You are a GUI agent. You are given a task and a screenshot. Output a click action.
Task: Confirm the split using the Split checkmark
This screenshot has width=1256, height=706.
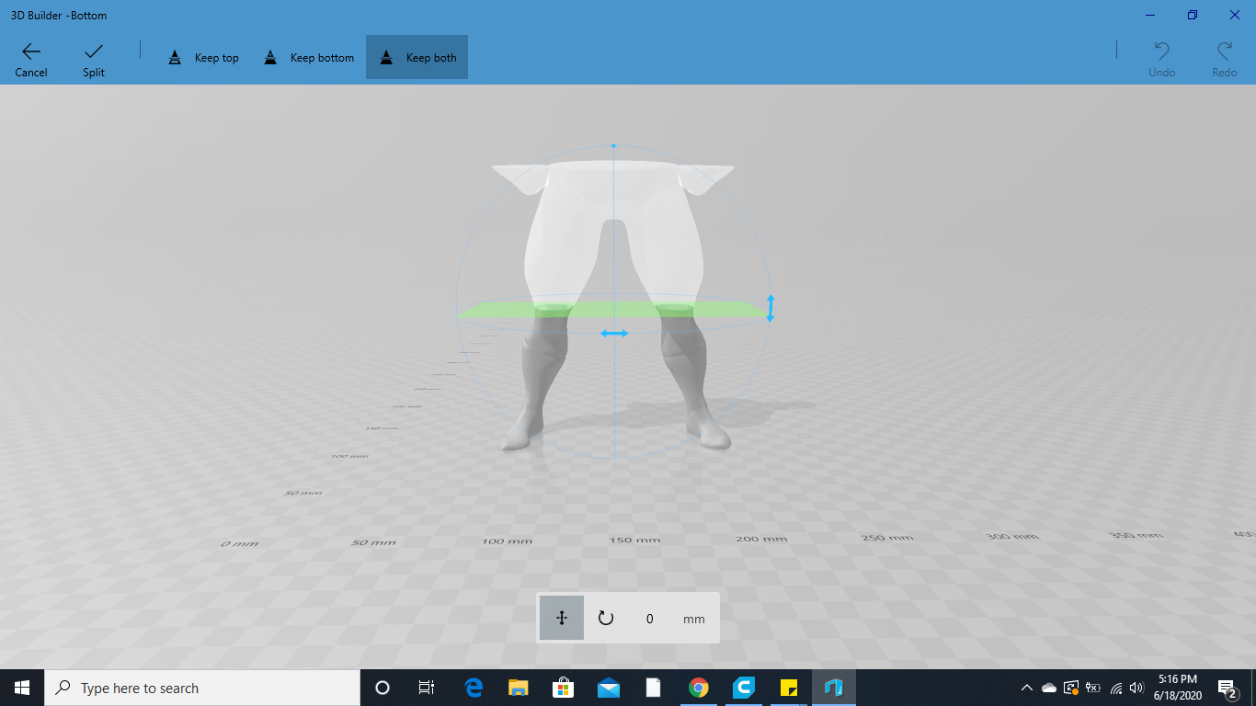[92, 57]
